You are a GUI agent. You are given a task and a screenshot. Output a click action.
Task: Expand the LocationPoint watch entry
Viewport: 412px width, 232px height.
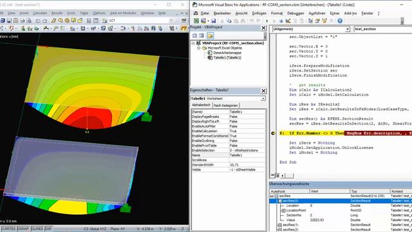[x=283, y=211]
